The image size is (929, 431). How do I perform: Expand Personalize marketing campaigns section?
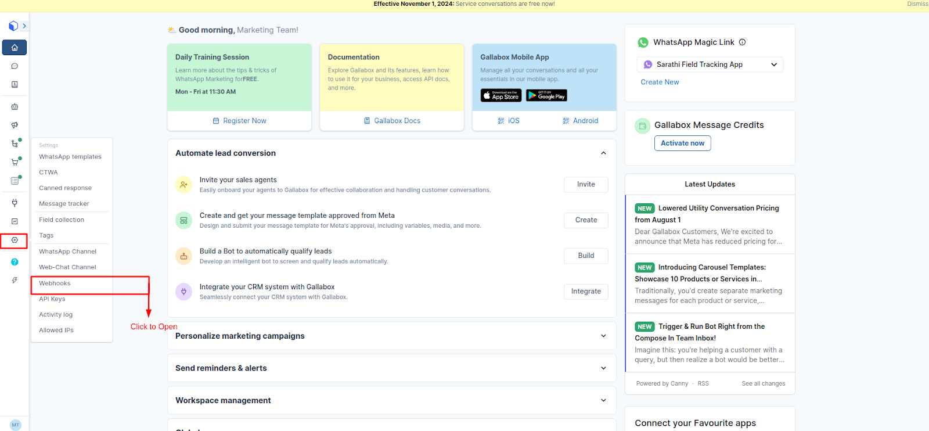coord(391,336)
